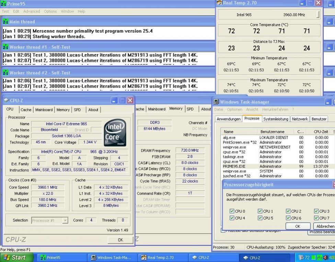Screen dimensions: 335x262
Task: Click the Main thread window icon
Action: coord(5,22)
